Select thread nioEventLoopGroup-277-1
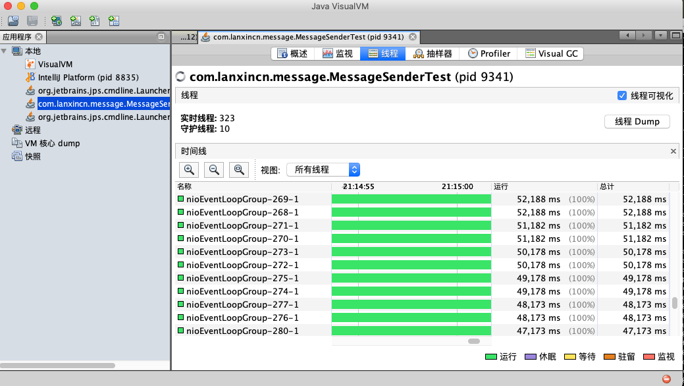Image resolution: width=684 pixels, height=386 pixels. (242, 304)
